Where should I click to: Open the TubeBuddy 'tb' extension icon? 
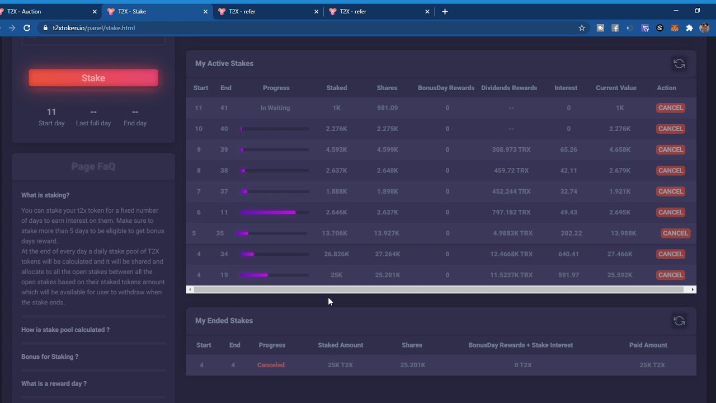coord(600,28)
